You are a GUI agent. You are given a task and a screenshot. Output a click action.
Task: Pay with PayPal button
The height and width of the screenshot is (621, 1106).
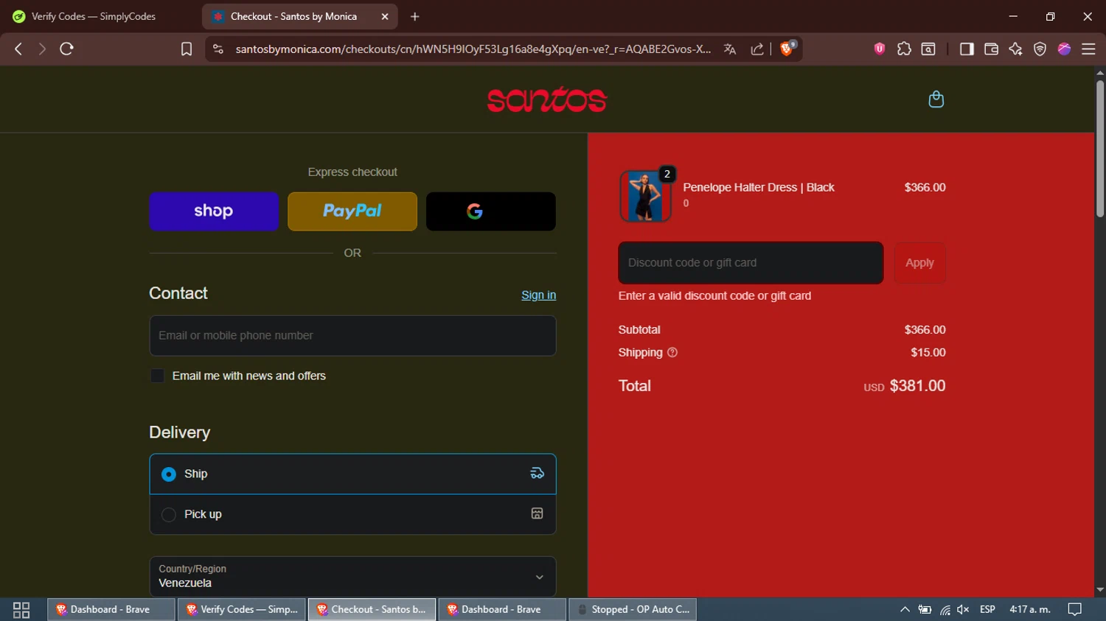352,211
